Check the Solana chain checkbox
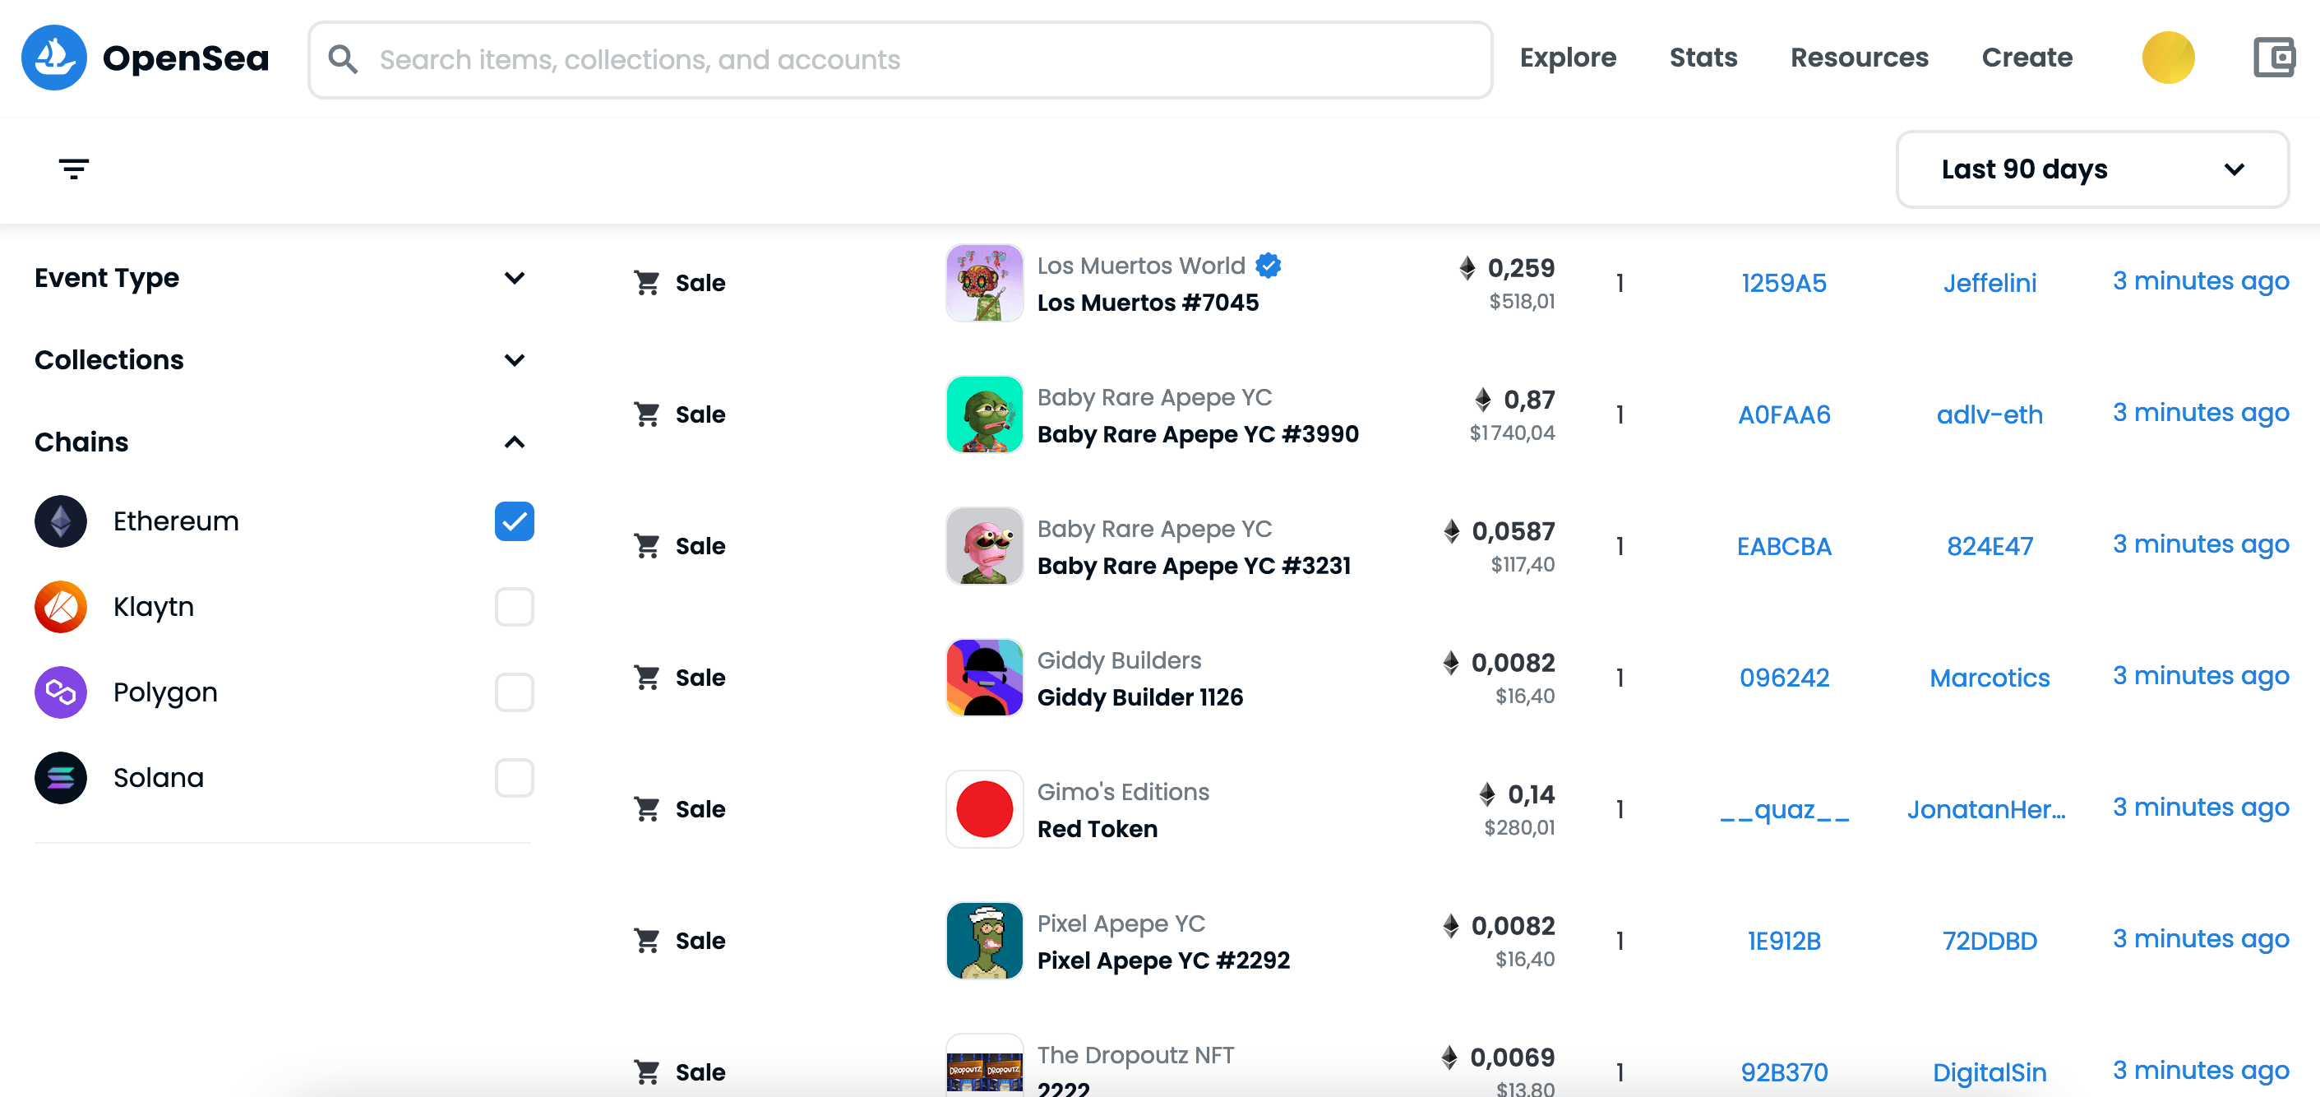2320x1097 pixels. click(x=515, y=778)
